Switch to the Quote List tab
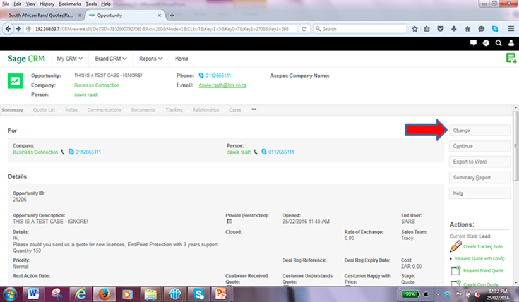 pyautogui.click(x=44, y=110)
